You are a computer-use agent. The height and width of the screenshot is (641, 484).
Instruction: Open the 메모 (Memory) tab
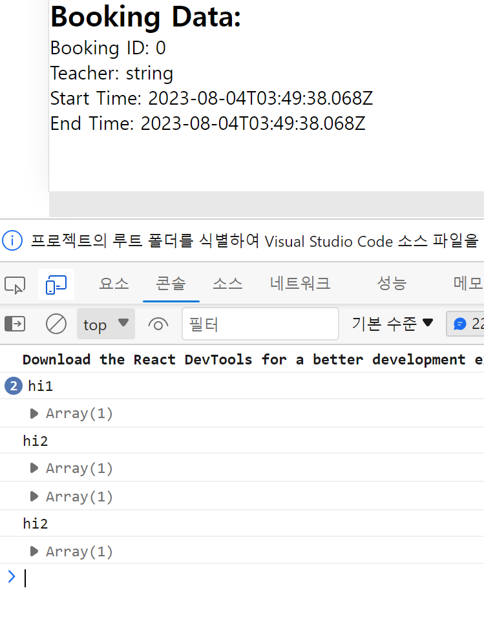pos(468,283)
